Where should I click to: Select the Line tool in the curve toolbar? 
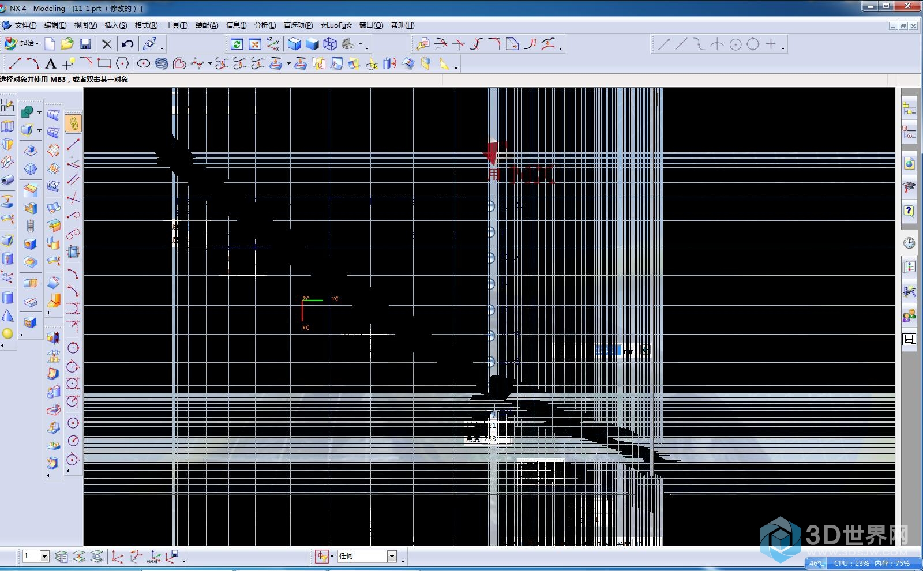coord(15,63)
